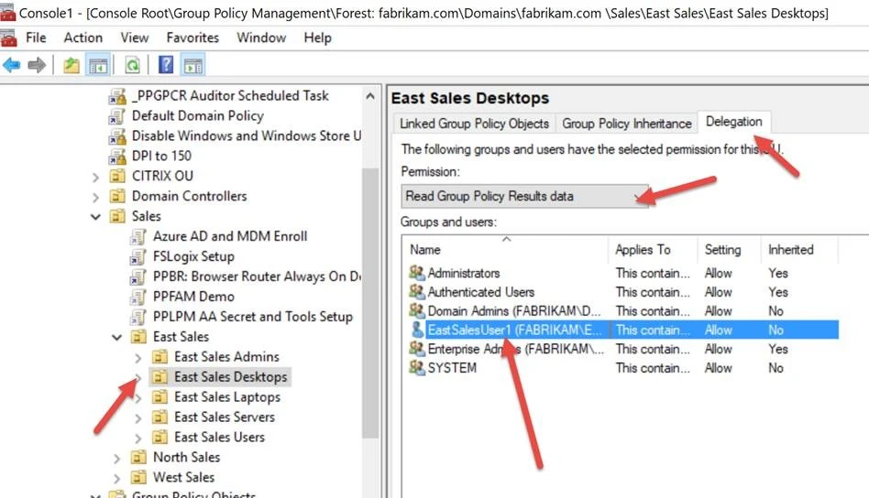
Task: Open the Action menu
Action: tap(82, 38)
